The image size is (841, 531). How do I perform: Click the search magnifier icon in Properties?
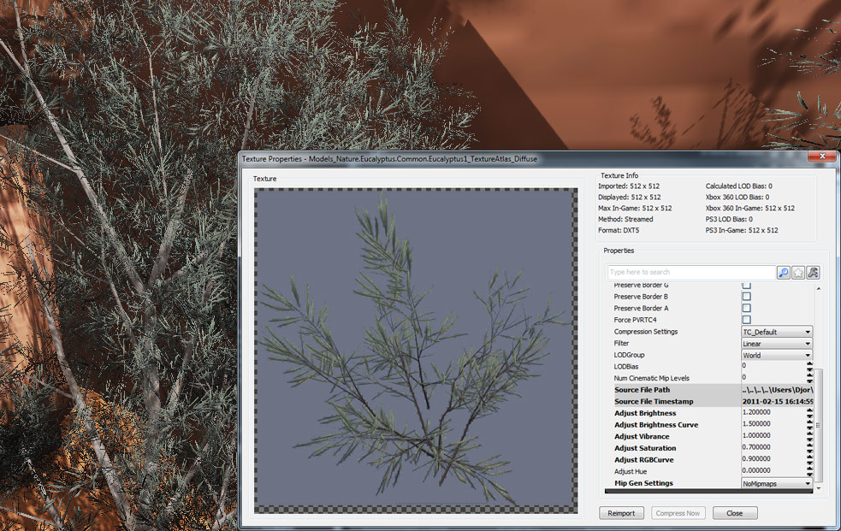click(x=783, y=272)
